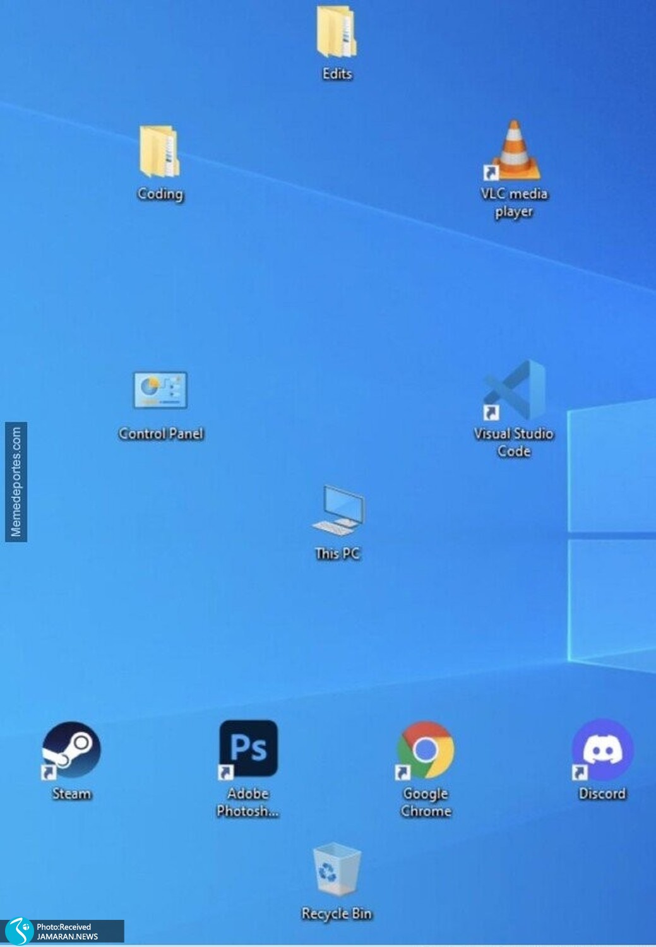
Task: Click the Memedeportes.com vertical watermark
Action: pos(16,482)
